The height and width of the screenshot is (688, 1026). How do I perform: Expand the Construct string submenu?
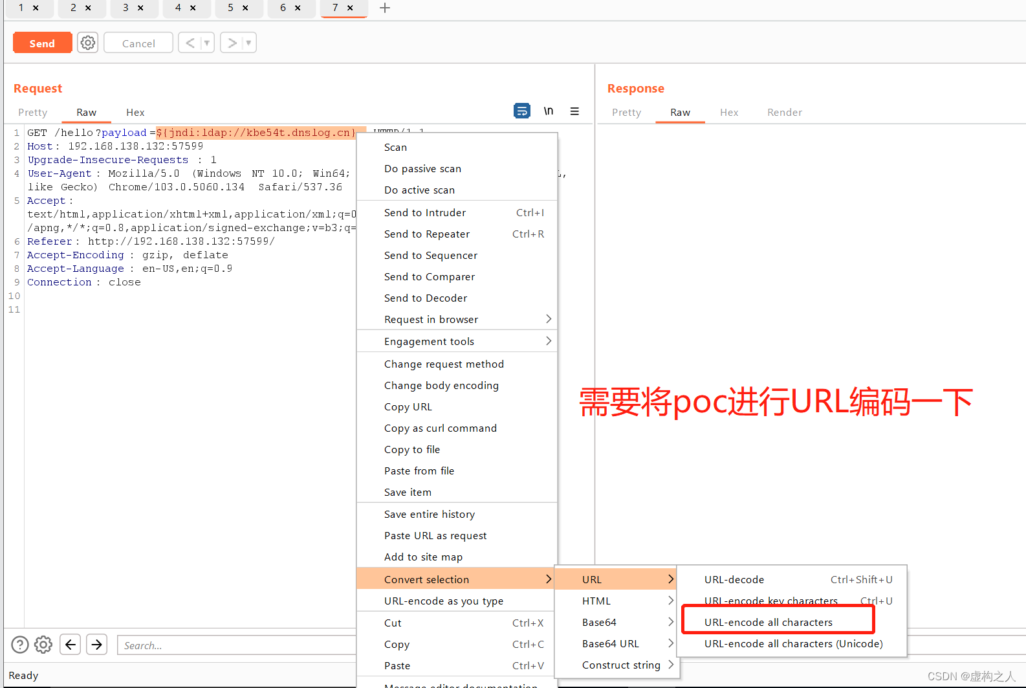pos(617,665)
